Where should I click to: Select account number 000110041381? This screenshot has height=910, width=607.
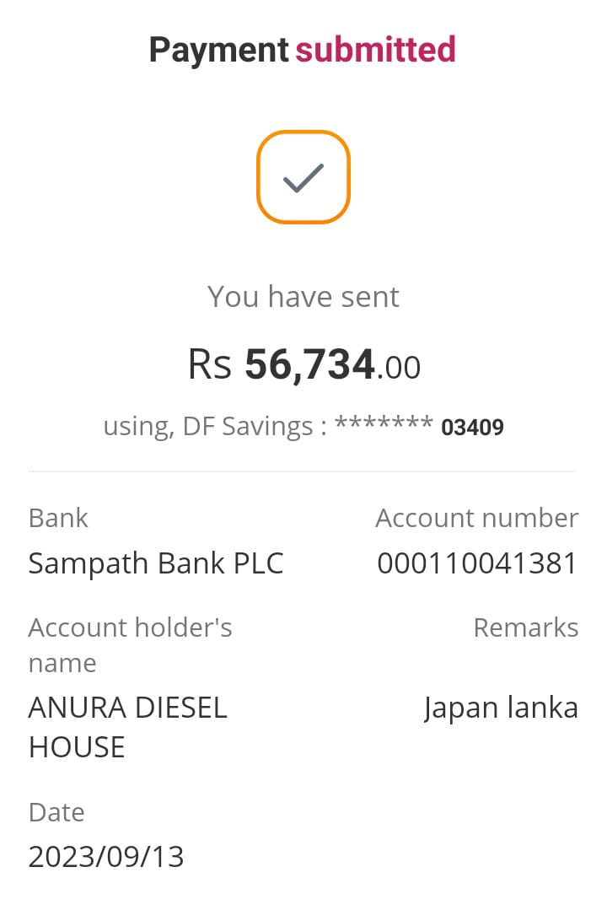point(476,563)
